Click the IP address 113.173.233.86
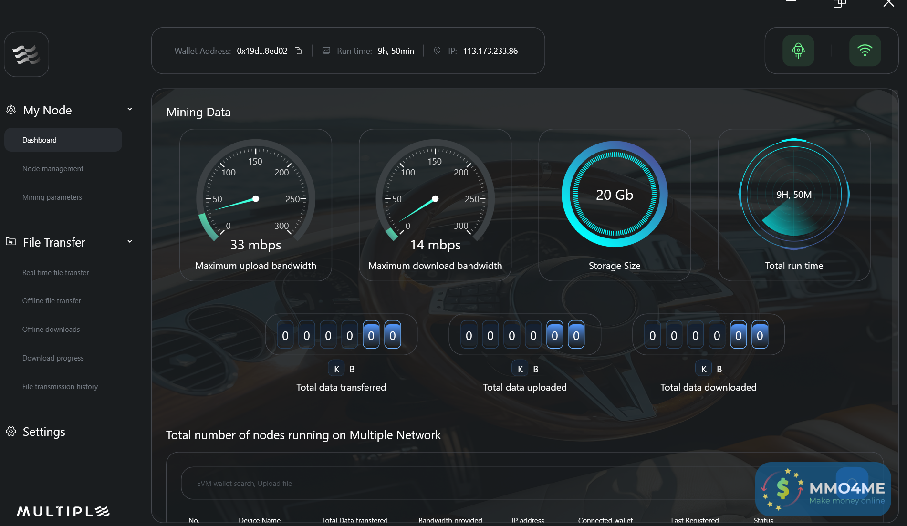This screenshot has height=526, width=907. [490, 51]
